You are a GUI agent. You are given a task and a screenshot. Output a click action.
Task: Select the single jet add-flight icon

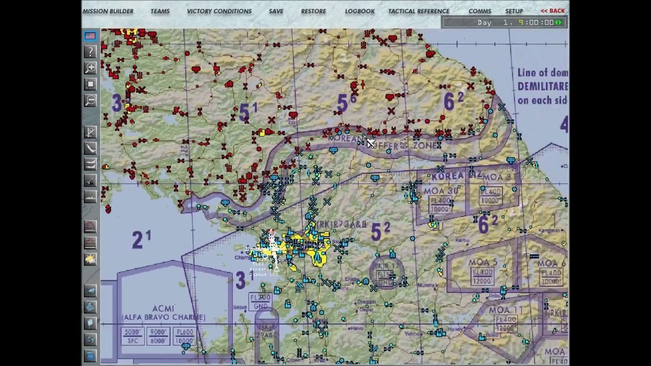tap(91, 148)
